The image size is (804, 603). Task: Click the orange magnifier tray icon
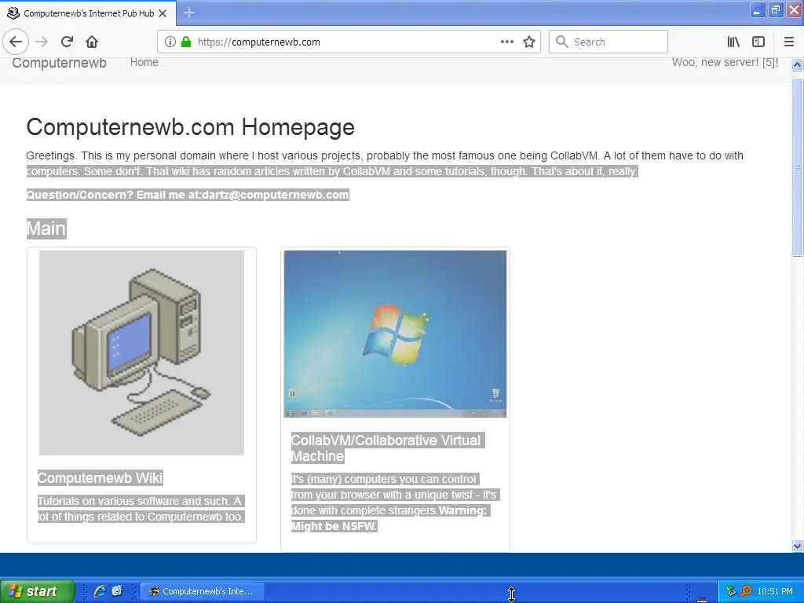[x=746, y=591]
